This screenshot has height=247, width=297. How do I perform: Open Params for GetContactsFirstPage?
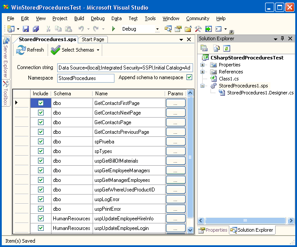click(x=176, y=103)
